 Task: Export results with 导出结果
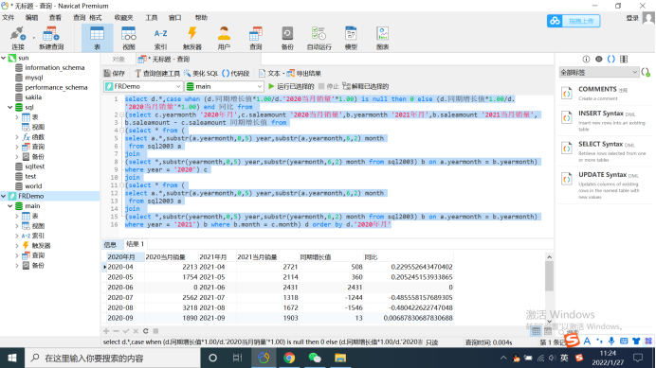click(x=303, y=74)
